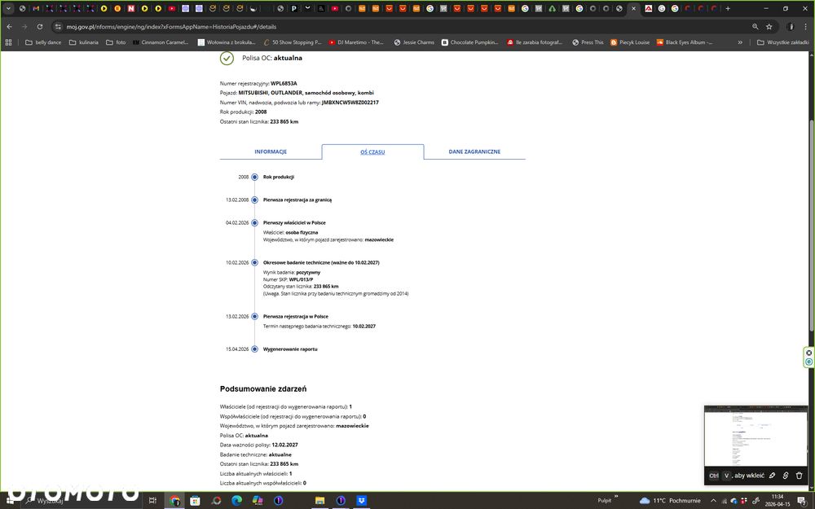This screenshot has width=815, height=509.
Task: Open the Wołowina z brokuła bookmark
Action: pyautogui.click(x=227, y=42)
